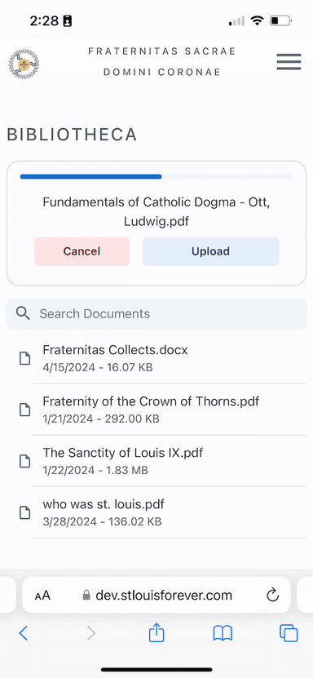The height and width of the screenshot is (678, 313).
Task: Tap document icon beside Fraternitas Collects.docx
Action: coord(25,358)
